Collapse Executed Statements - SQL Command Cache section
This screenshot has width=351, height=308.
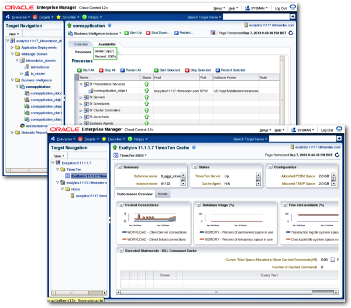[x=121, y=251]
